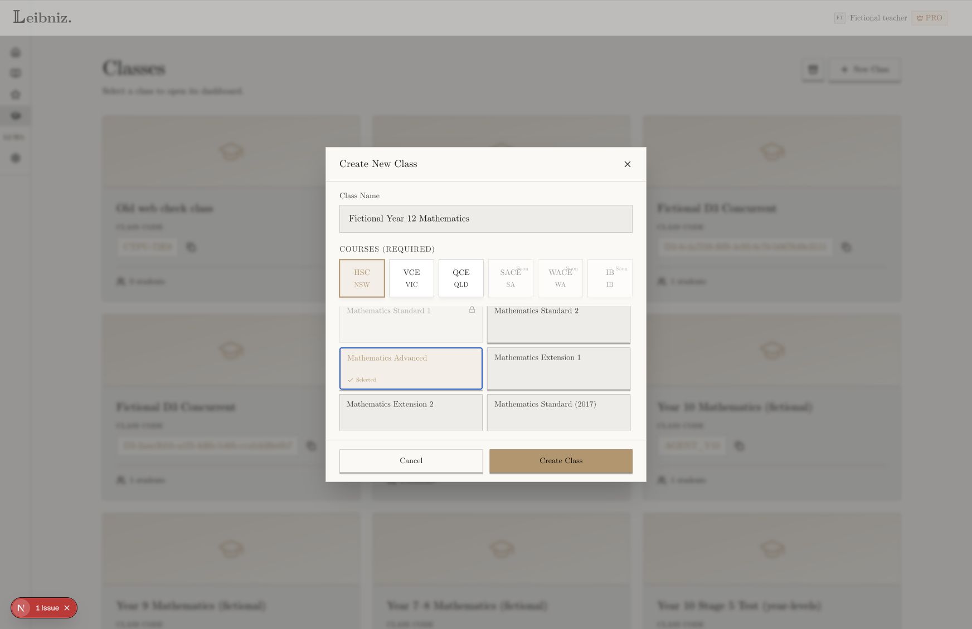Toggle the Mathematics Extension 2 course
Image resolution: width=972 pixels, height=629 pixels.
pos(411,412)
